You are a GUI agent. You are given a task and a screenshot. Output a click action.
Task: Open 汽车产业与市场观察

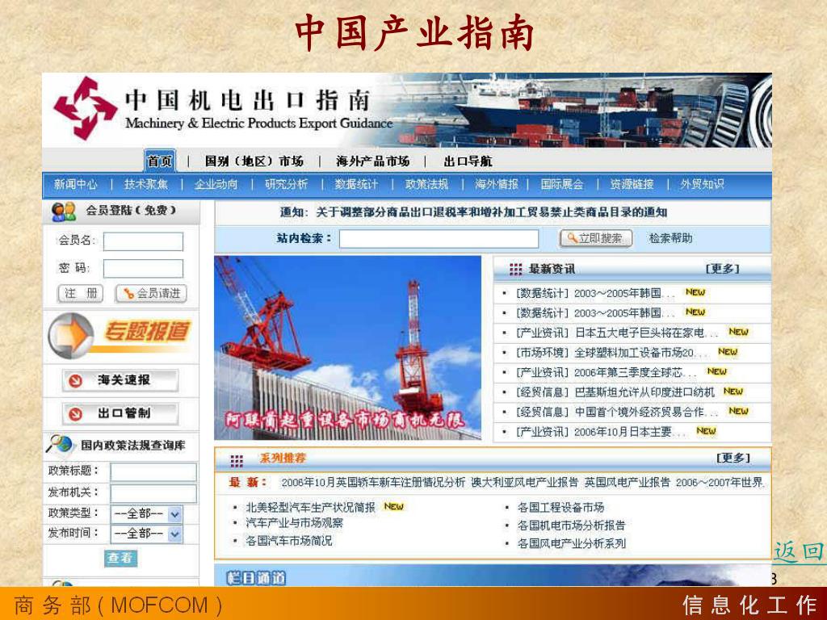[x=294, y=523]
